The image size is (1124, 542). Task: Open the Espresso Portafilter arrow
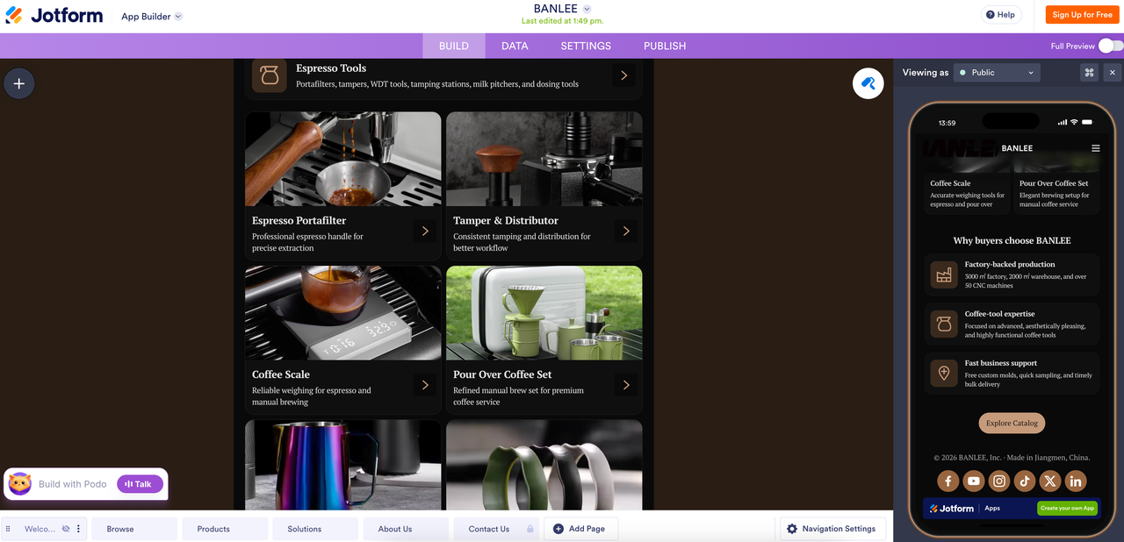click(x=425, y=231)
